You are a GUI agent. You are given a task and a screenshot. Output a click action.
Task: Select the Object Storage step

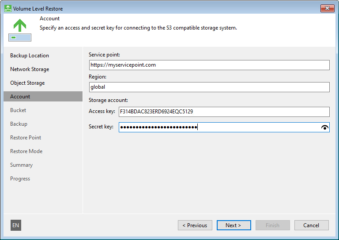point(27,83)
